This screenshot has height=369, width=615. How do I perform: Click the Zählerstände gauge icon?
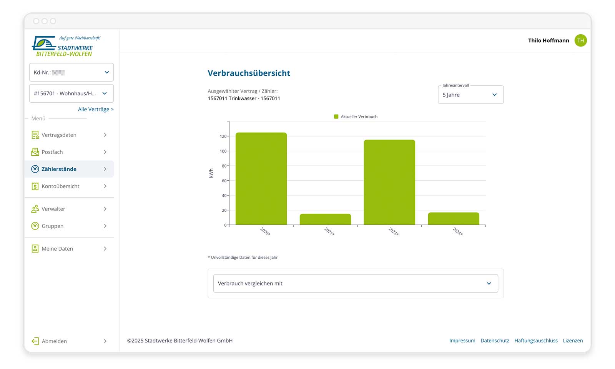(35, 169)
